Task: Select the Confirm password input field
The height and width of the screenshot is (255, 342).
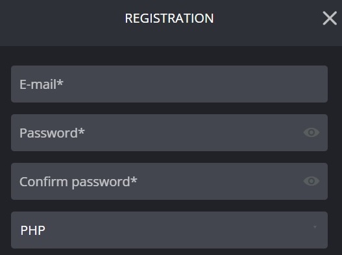Action: coord(169,181)
